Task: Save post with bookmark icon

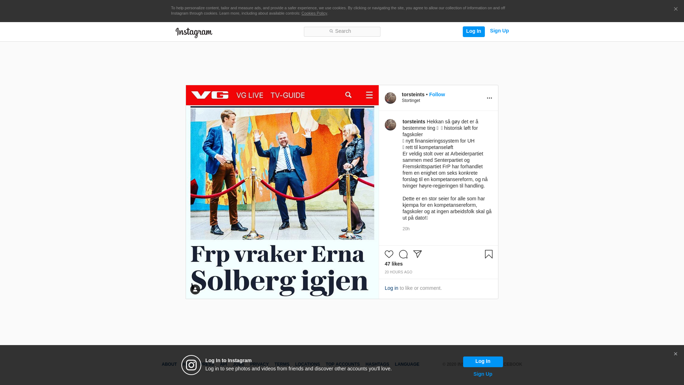Action: 489,254
